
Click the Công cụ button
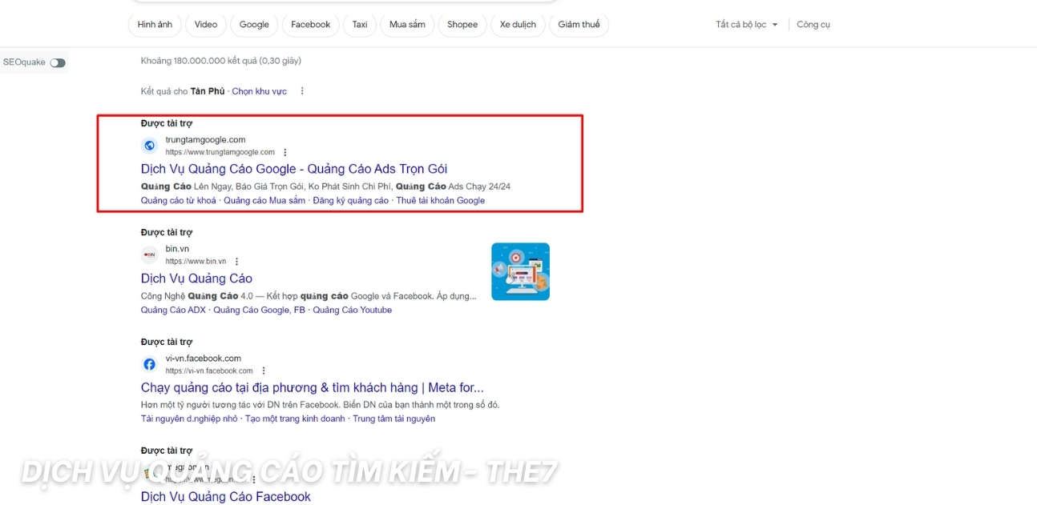tap(813, 24)
